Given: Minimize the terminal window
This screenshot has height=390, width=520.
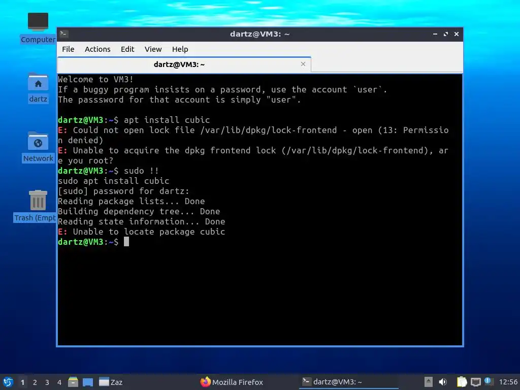Looking at the screenshot, I should [435, 34].
